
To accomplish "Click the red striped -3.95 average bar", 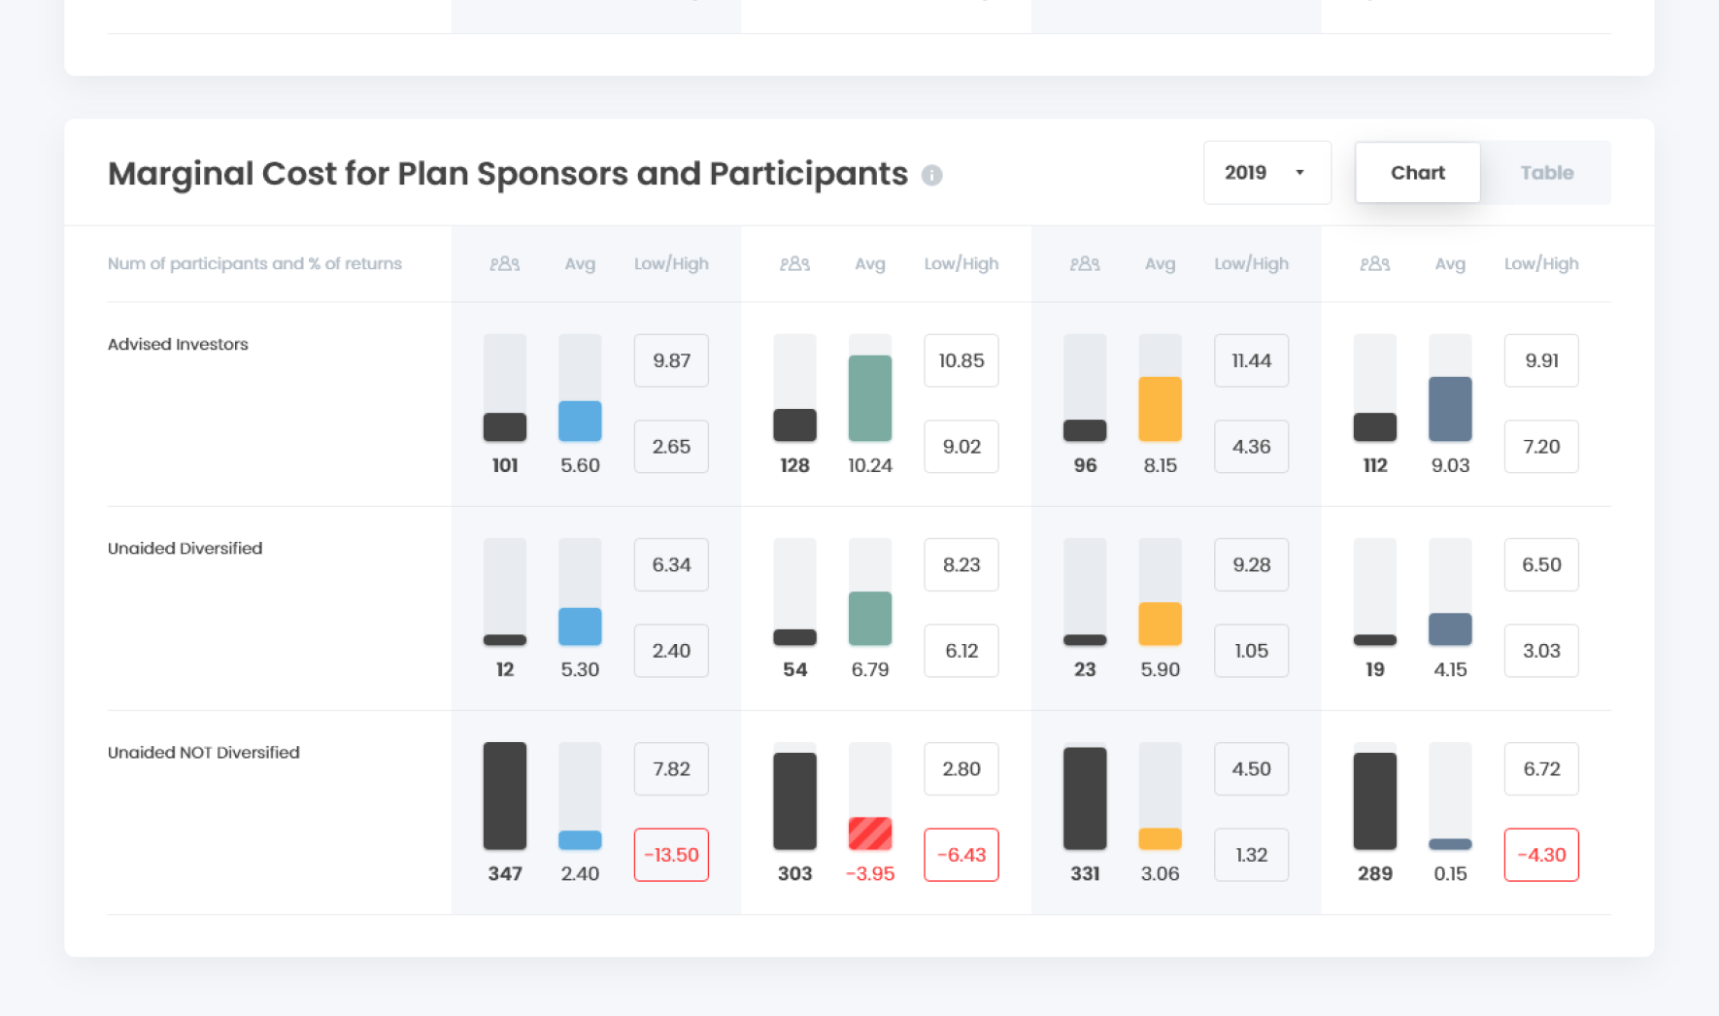I will [870, 833].
